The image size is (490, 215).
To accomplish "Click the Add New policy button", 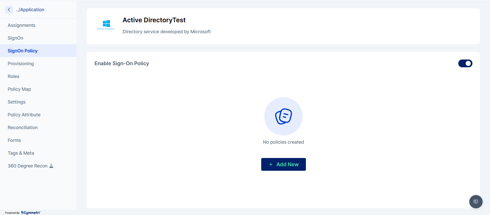I will click(283, 164).
